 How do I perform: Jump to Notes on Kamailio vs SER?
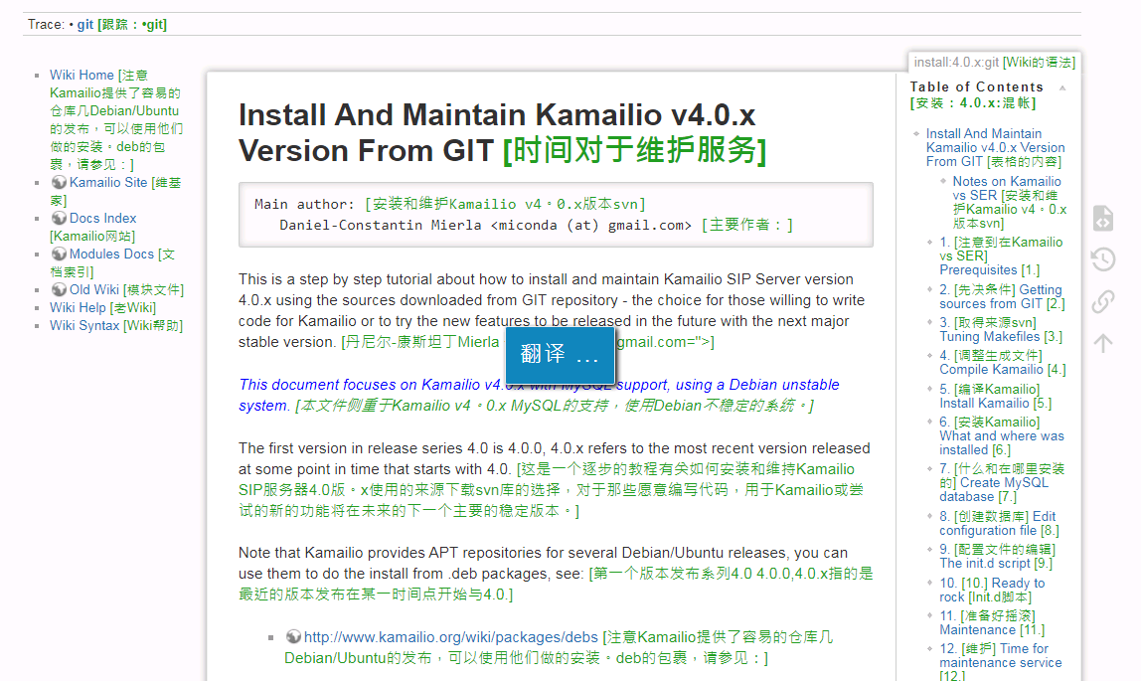point(1009,202)
